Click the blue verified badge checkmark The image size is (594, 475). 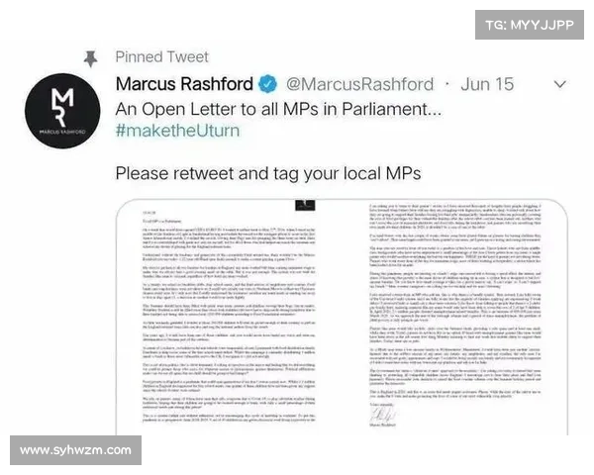coord(268,84)
